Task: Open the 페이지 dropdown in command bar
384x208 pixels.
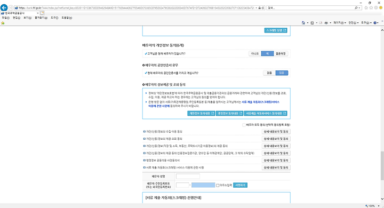Action: pos(340,23)
